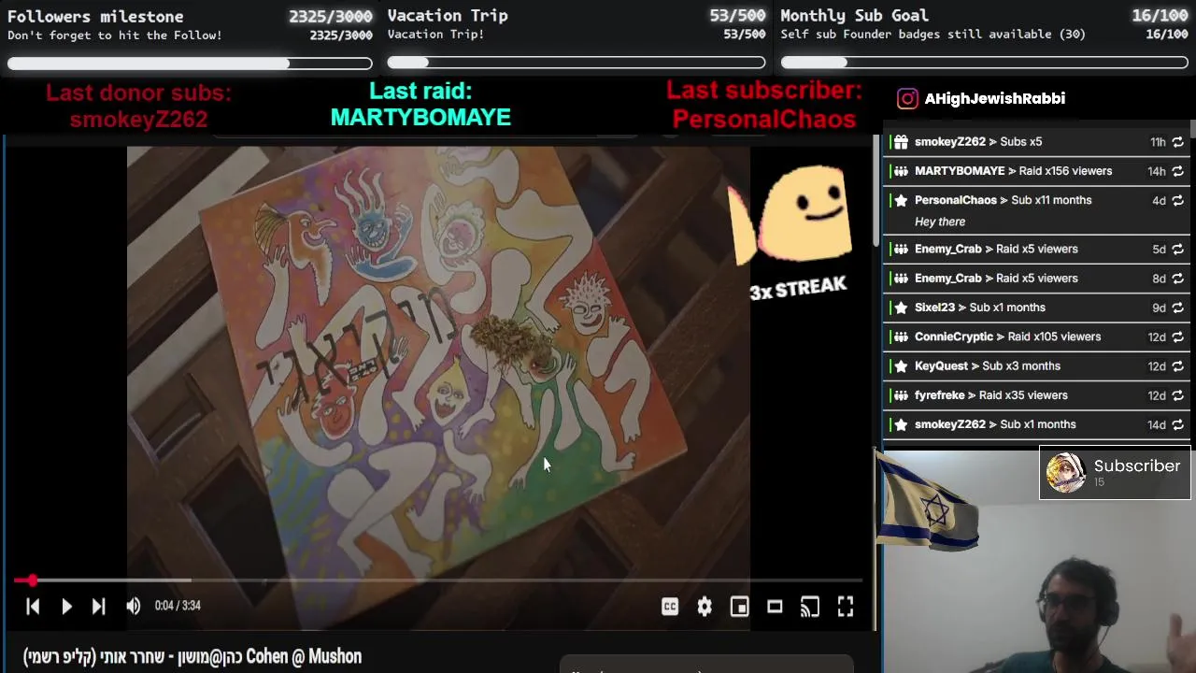Screen dimensions: 1196x673
Task: Click the Hey there message
Action: (x=940, y=222)
